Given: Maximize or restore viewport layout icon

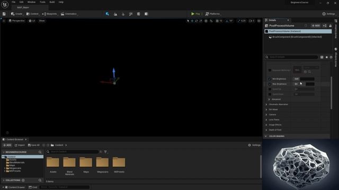Looking at the screenshot, I should click(259, 21).
